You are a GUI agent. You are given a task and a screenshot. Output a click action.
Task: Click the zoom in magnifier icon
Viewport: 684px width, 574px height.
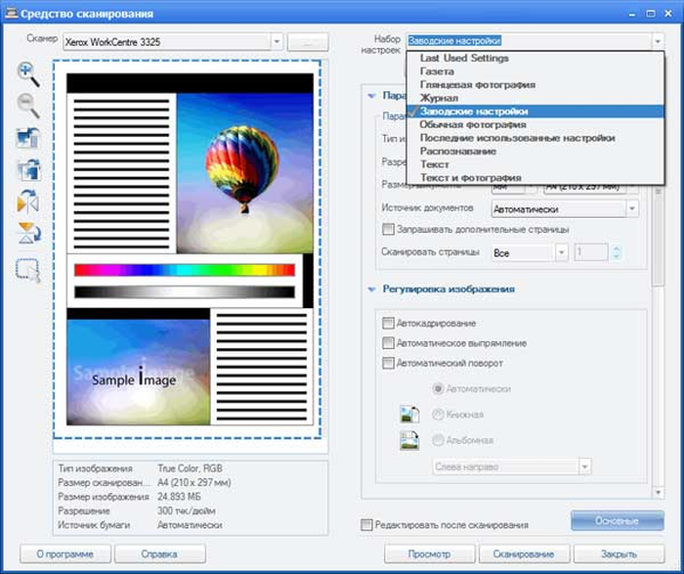pyautogui.click(x=28, y=74)
